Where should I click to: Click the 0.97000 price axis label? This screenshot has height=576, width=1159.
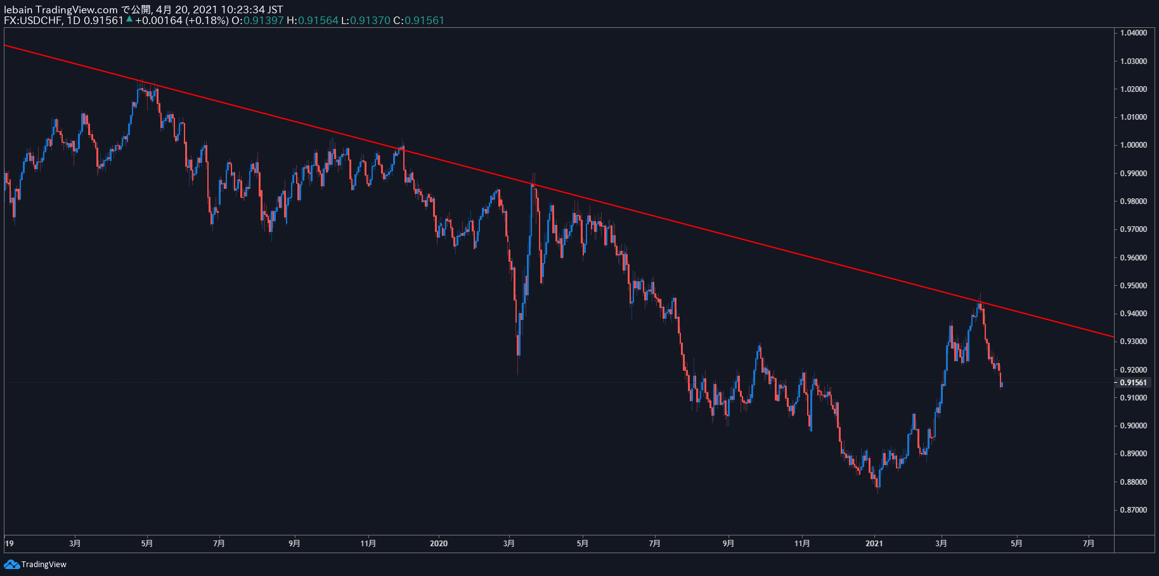point(1134,229)
